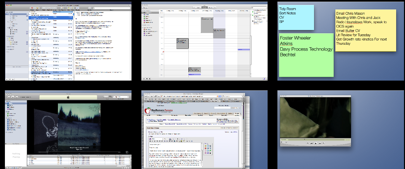
Task: Click the browser address bar
Action: click(190, 96)
